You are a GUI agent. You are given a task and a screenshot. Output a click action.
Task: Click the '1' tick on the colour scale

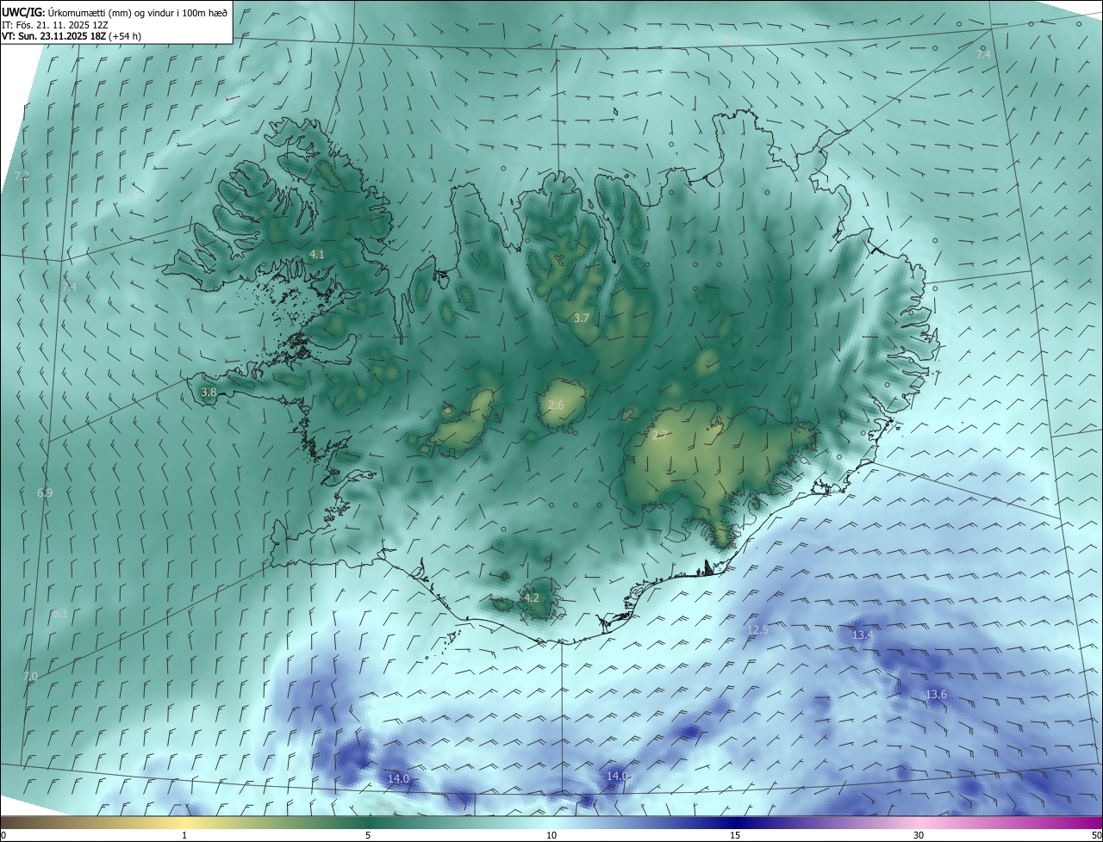coord(184,835)
